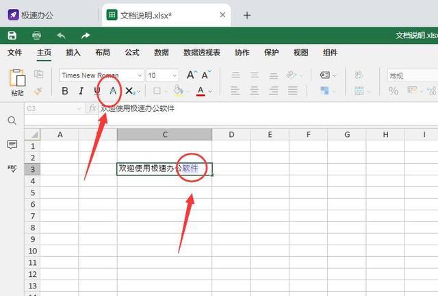Screen dimensions: 438x296
Task: Open the search magnifier in sidebar
Action: (x=12, y=121)
